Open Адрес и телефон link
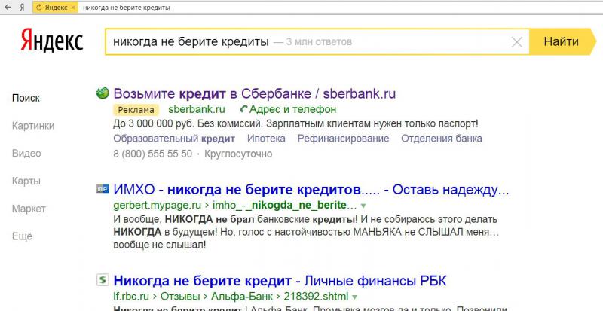This screenshot has width=603, height=311. tap(292, 109)
